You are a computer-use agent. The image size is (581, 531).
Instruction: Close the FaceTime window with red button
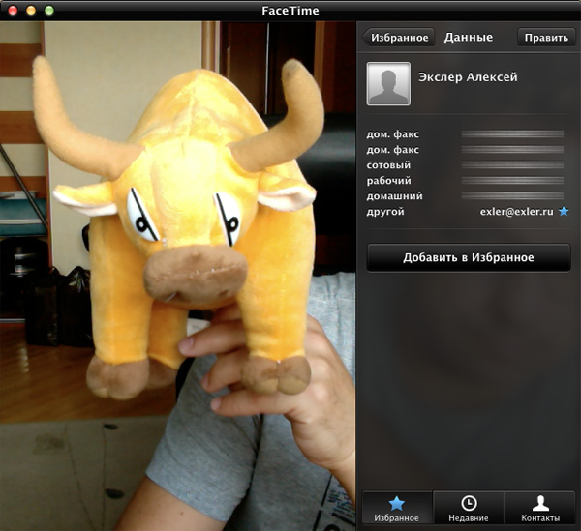[x=12, y=10]
